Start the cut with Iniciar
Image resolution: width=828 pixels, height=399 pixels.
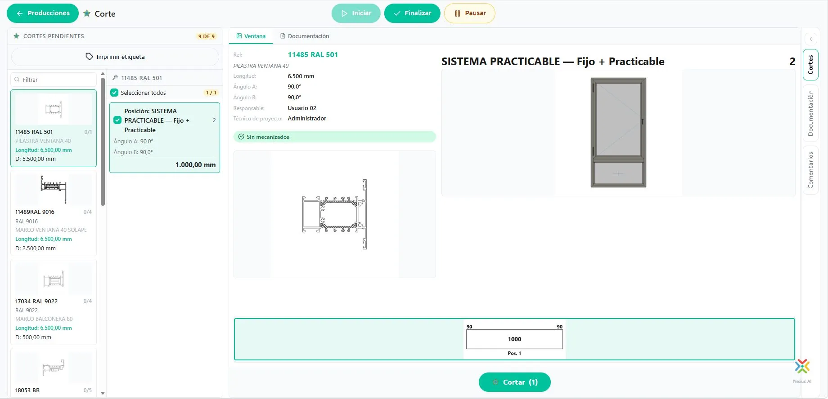tap(356, 13)
